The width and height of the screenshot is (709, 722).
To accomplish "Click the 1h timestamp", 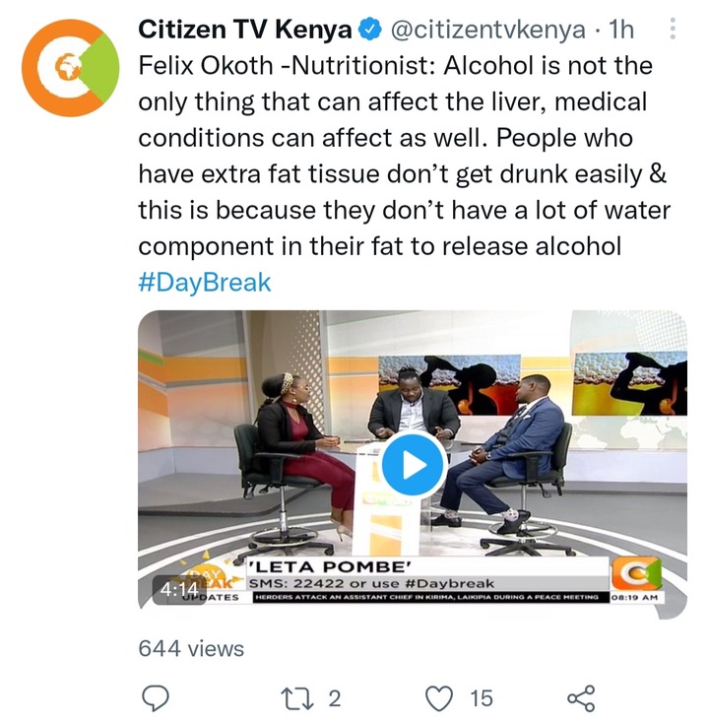I will pyautogui.click(x=620, y=30).
